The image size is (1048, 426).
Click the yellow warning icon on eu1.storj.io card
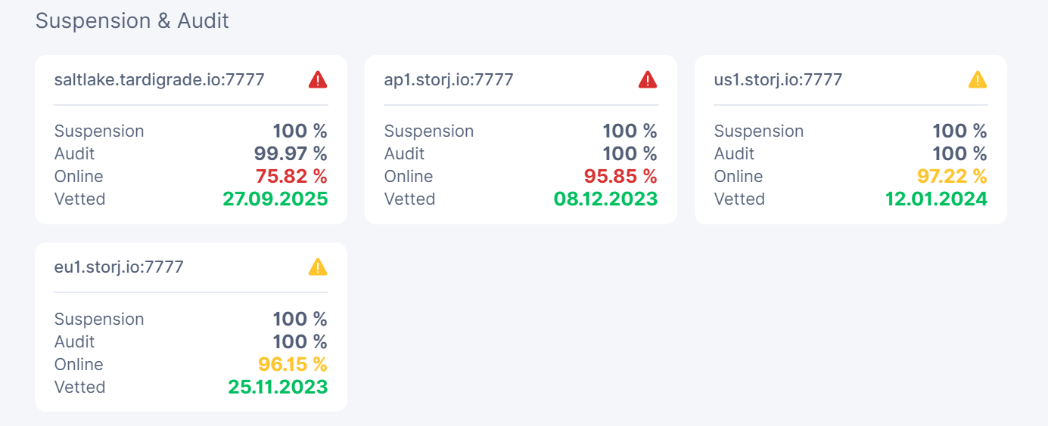click(x=318, y=267)
